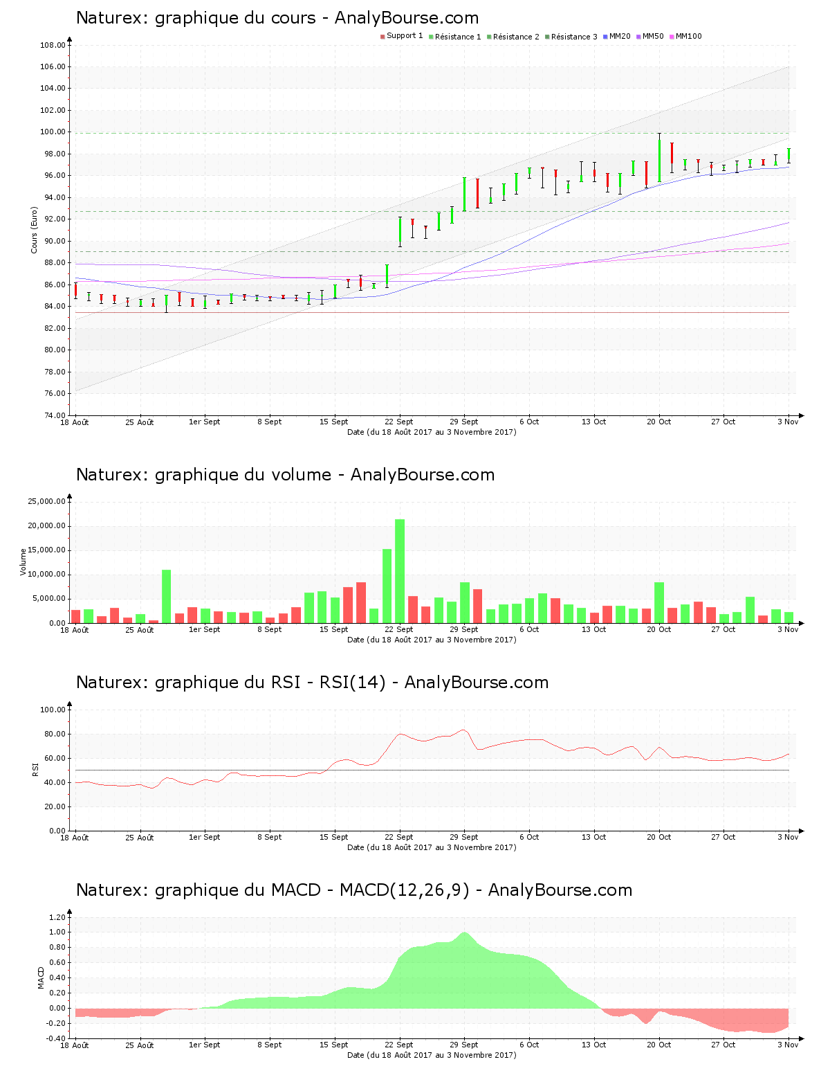
Task: Click the 74.00 label on price axis
Action: (55, 415)
